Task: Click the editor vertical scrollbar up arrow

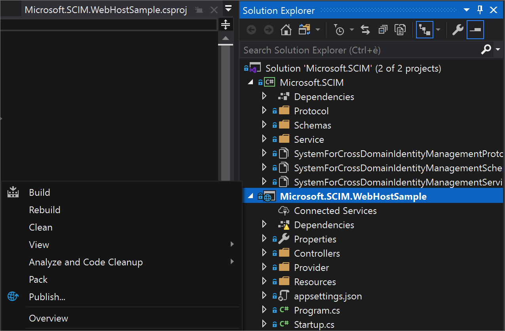Action: tap(226, 38)
